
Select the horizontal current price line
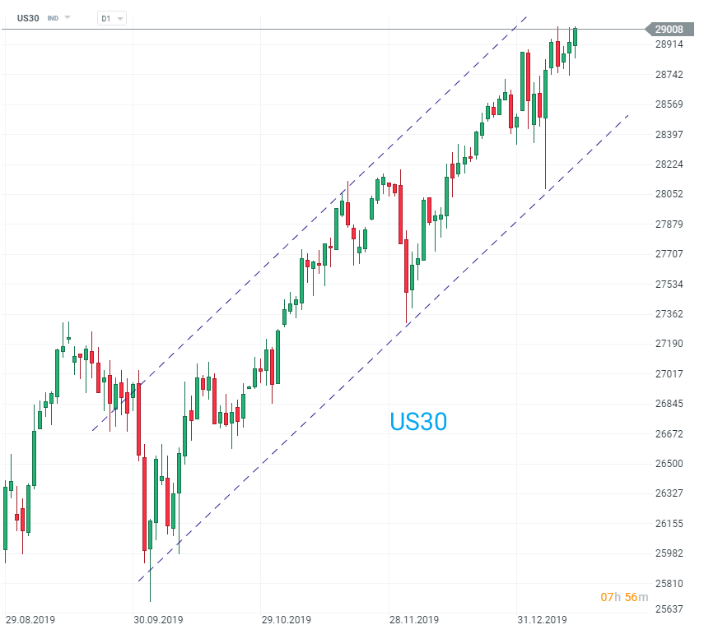324,29
